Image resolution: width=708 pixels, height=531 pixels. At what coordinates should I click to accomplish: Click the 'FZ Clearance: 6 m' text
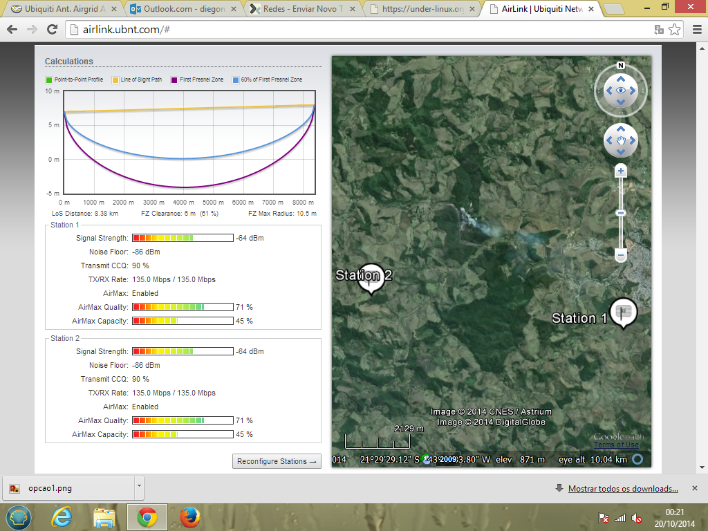click(169, 214)
